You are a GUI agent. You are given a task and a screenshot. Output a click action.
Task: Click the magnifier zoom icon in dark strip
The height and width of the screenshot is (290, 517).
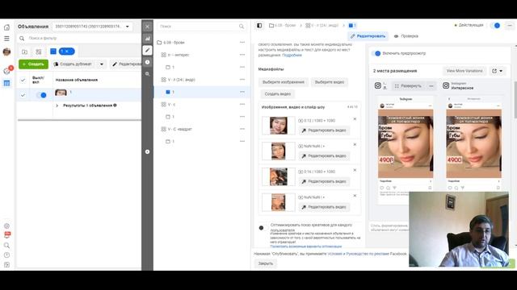click(x=147, y=74)
